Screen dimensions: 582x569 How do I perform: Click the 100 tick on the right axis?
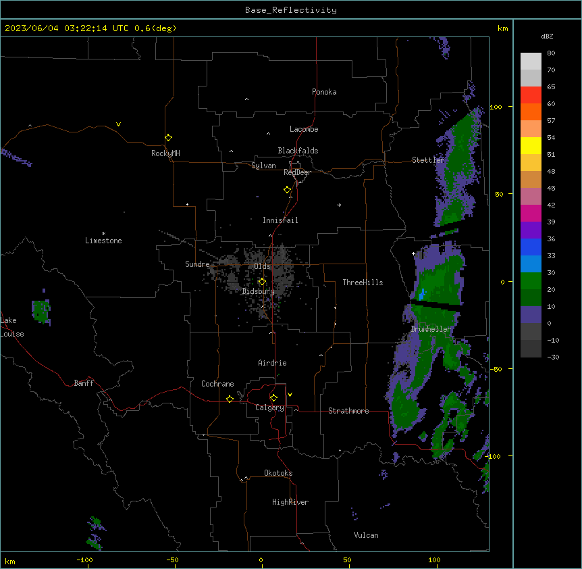496,107
